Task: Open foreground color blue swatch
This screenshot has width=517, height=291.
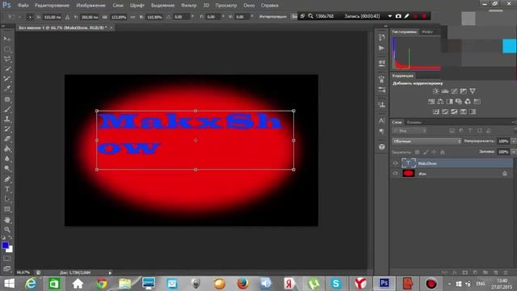Action: click(5, 245)
